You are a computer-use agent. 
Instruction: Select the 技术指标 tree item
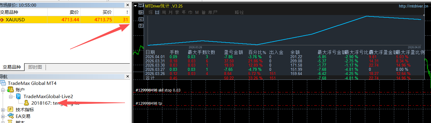25,109
